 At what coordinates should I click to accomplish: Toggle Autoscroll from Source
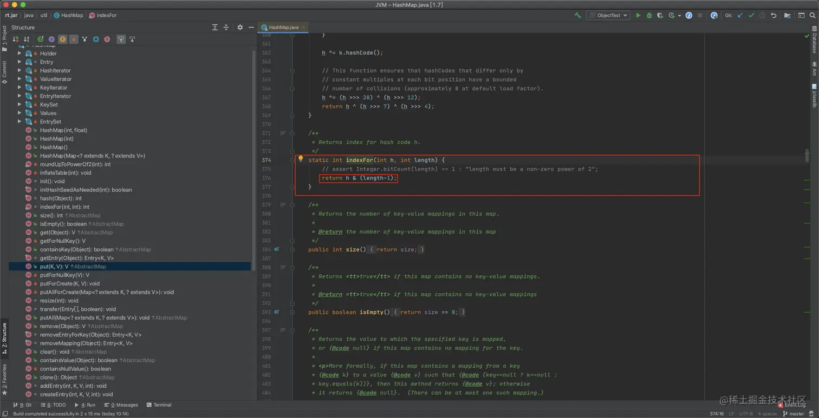[132, 39]
